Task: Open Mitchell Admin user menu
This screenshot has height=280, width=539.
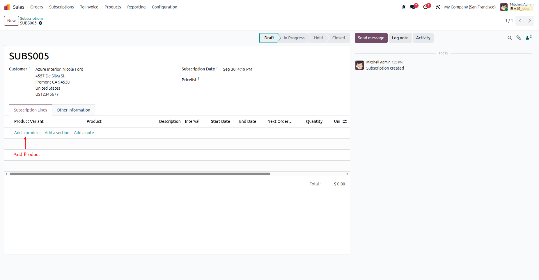Action: pos(517,7)
